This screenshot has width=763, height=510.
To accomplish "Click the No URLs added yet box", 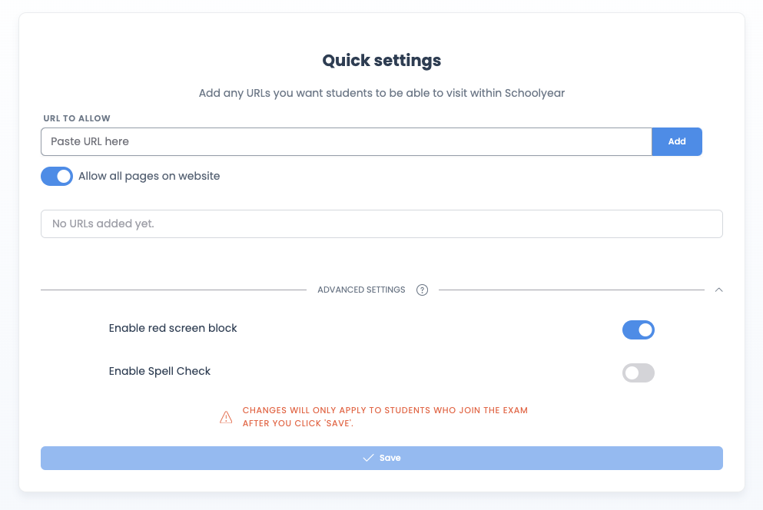I will (x=381, y=224).
